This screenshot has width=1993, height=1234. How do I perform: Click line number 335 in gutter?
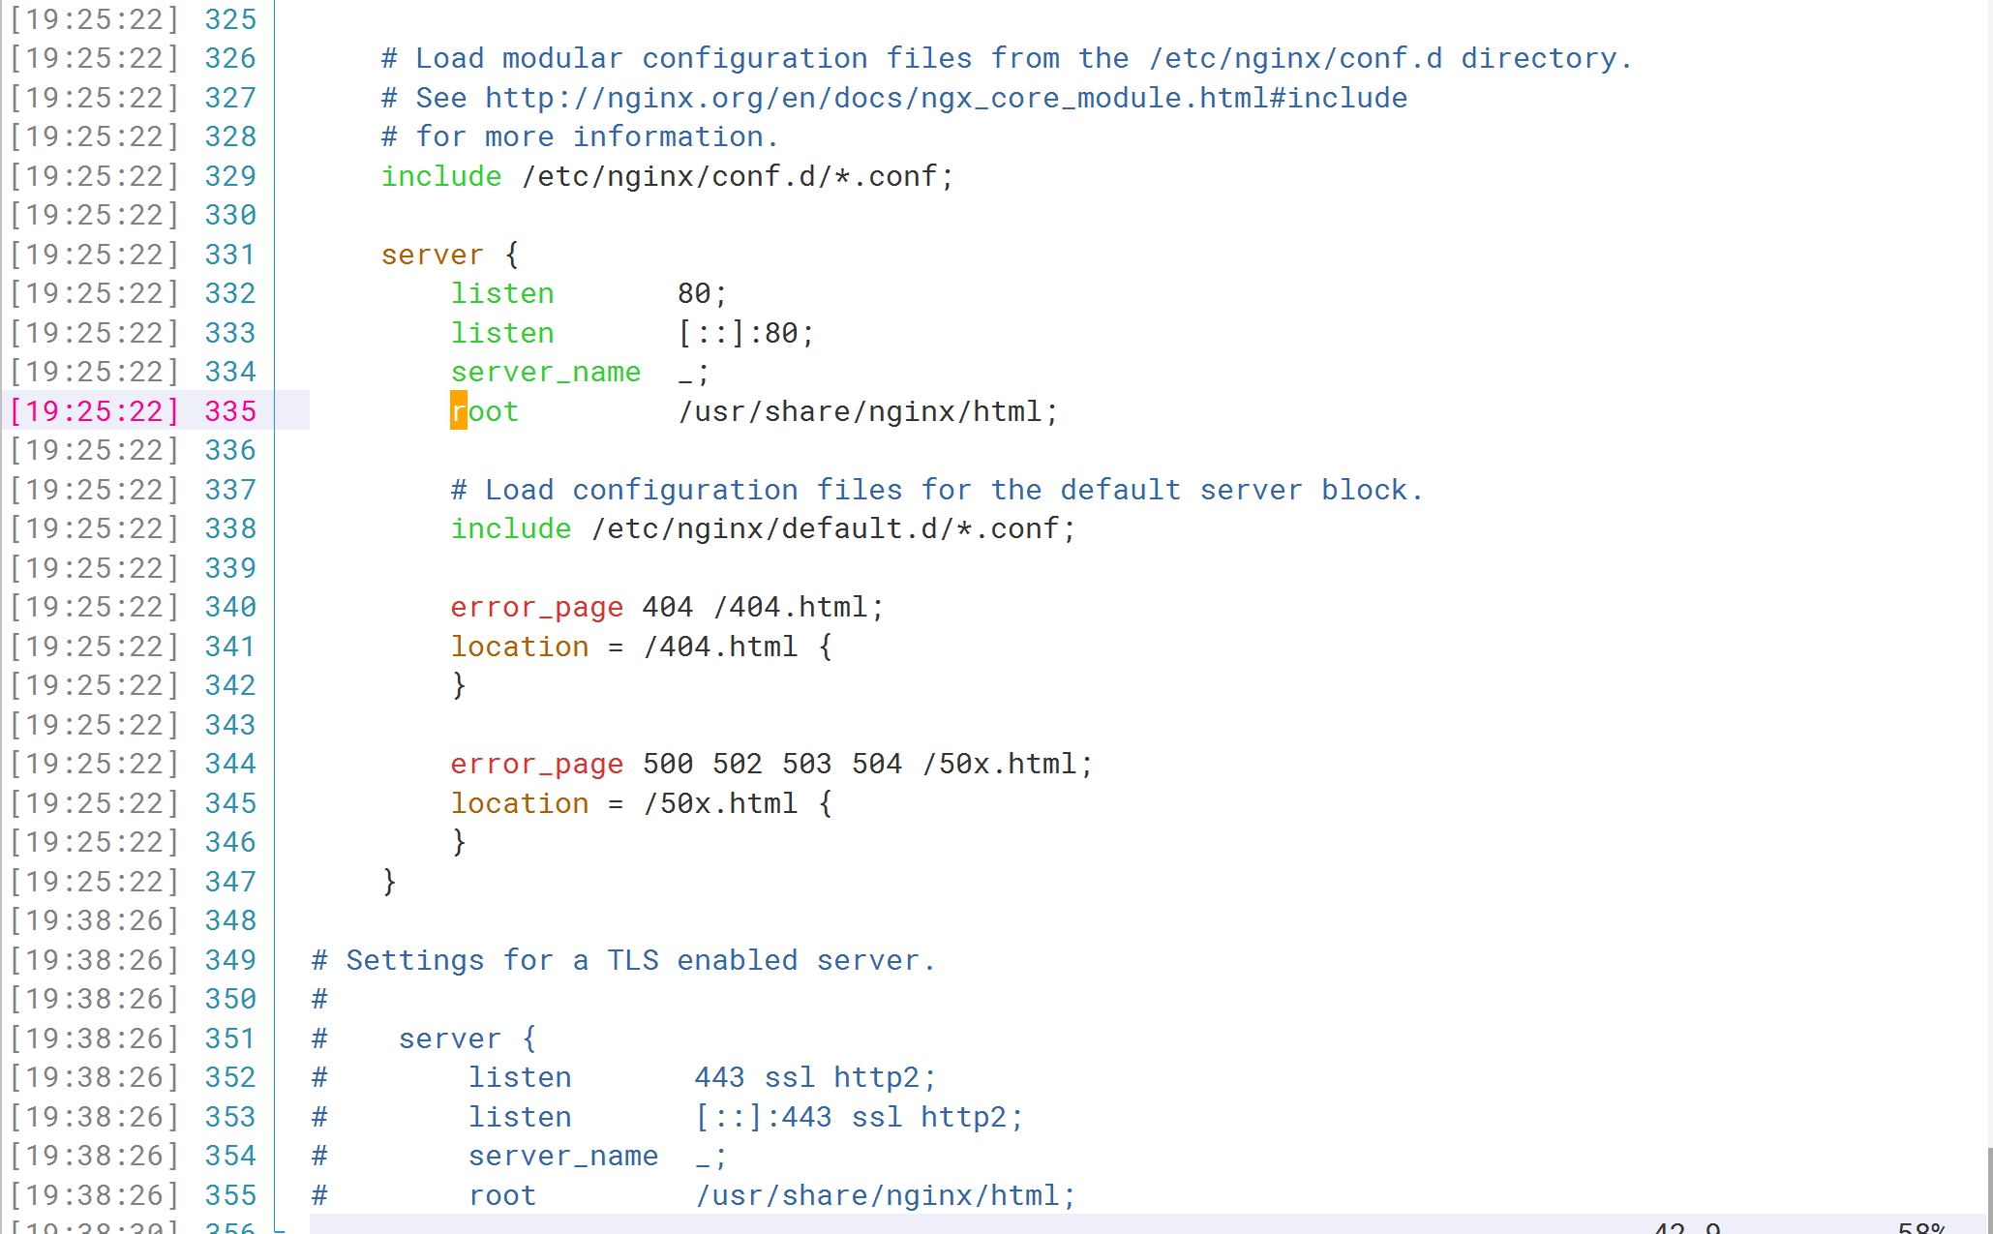[230, 410]
